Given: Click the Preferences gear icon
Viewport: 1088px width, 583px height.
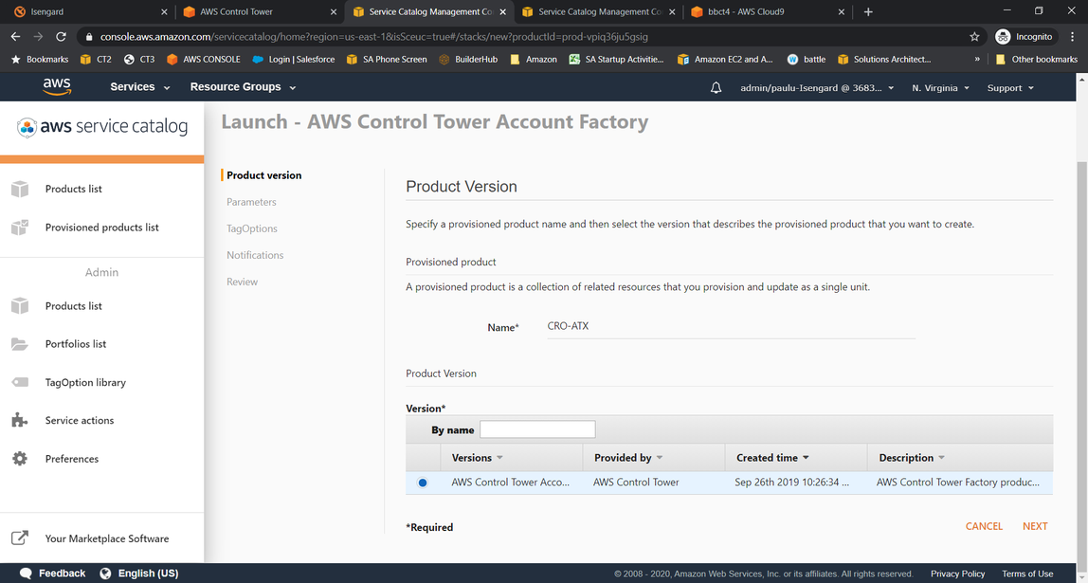Looking at the screenshot, I should [x=19, y=458].
